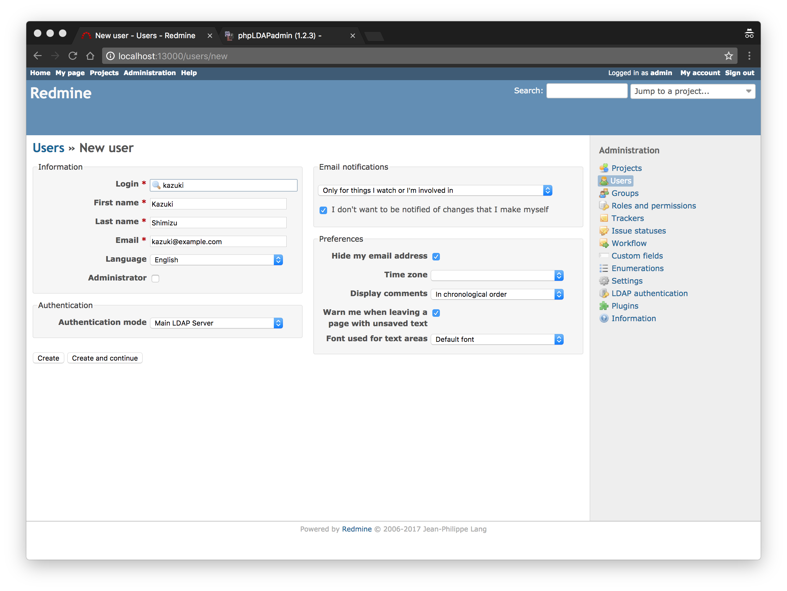Open the Jump to a project selector
Image resolution: width=787 pixels, height=591 pixels.
click(x=692, y=91)
